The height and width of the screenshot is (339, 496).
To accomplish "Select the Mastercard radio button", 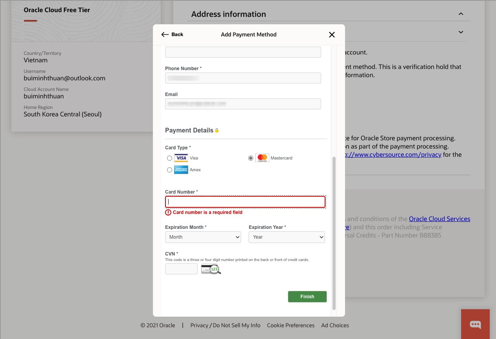I will click(251, 158).
